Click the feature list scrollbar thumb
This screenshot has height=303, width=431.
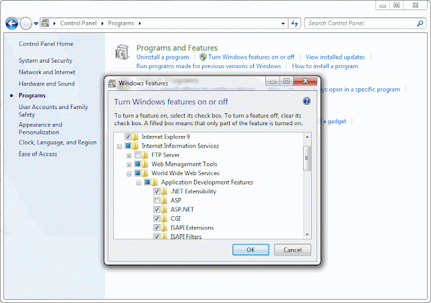coord(307,158)
